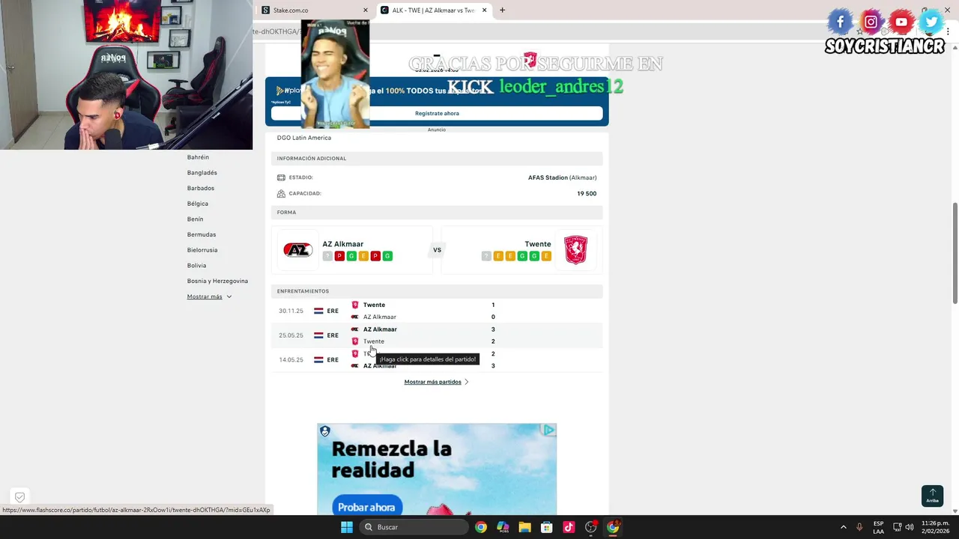Open the 14.05.25 match date

291,360
